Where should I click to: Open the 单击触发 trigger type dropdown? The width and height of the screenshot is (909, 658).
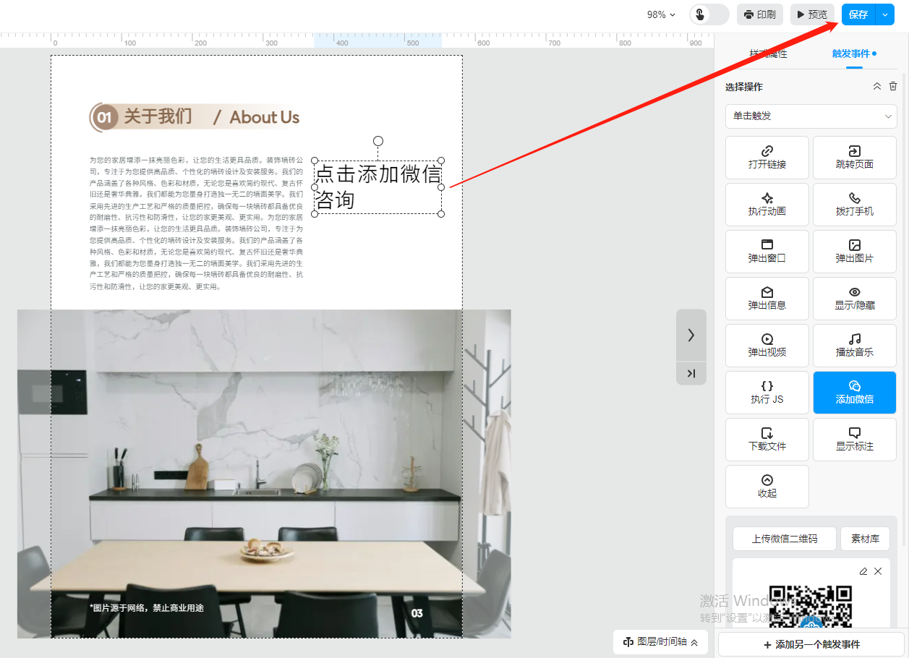coord(811,116)
